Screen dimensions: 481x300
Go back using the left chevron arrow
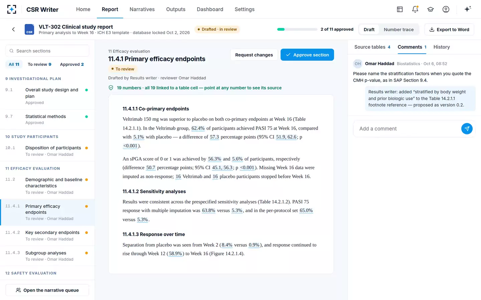(13, 29)
